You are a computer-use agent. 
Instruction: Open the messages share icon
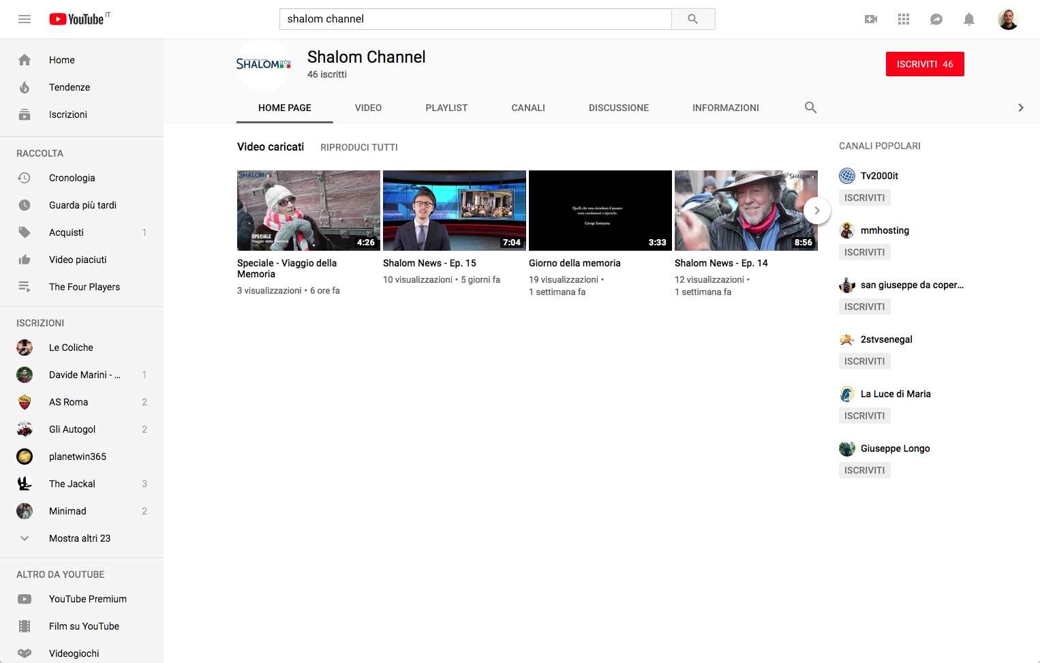936,19
